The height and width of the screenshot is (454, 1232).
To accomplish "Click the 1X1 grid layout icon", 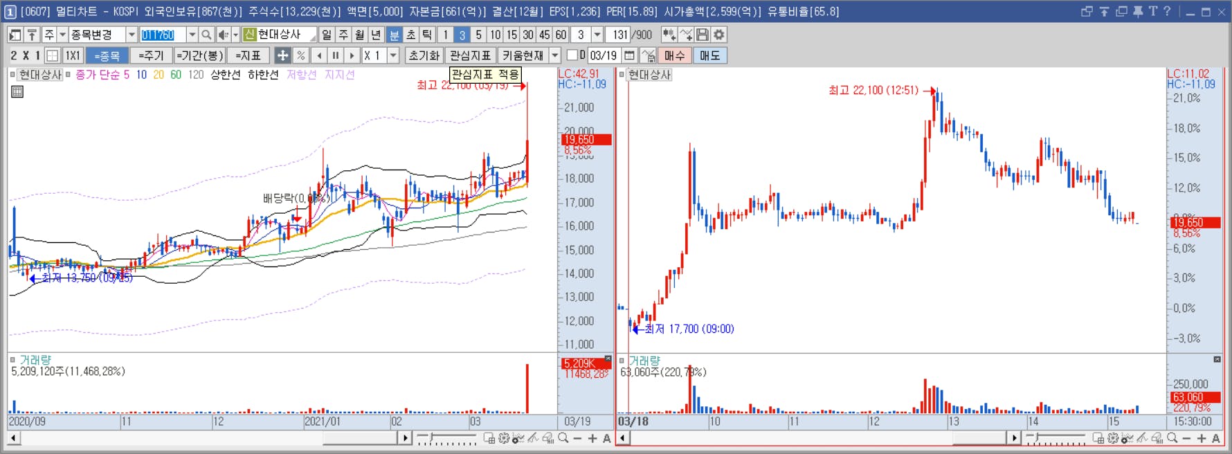I will [73, 55].
